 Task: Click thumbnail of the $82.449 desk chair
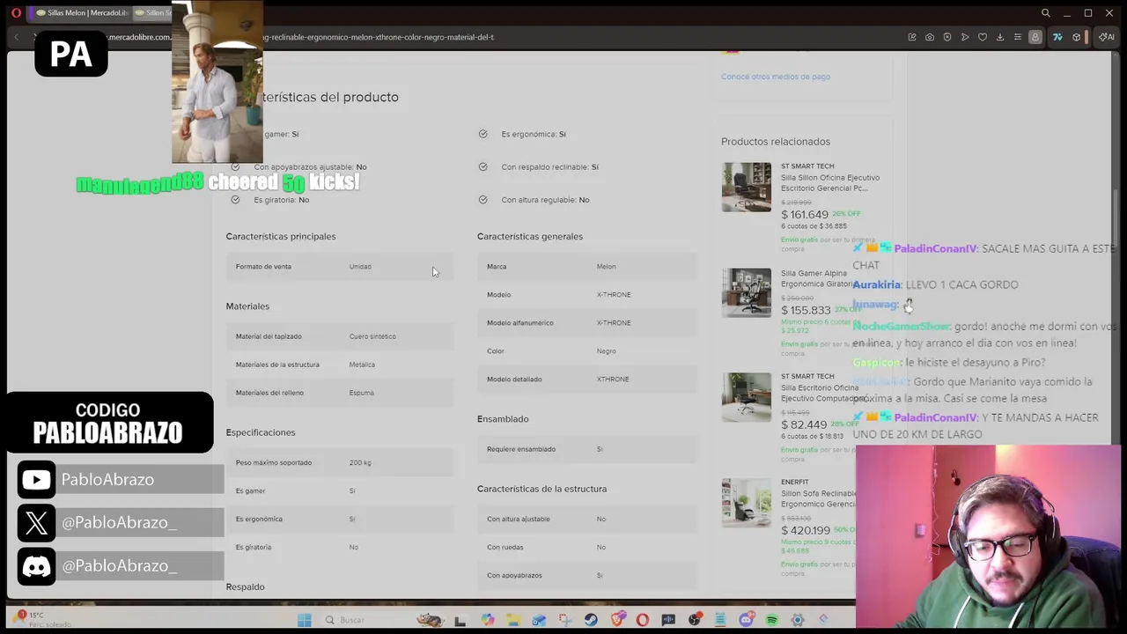point(747,397)
